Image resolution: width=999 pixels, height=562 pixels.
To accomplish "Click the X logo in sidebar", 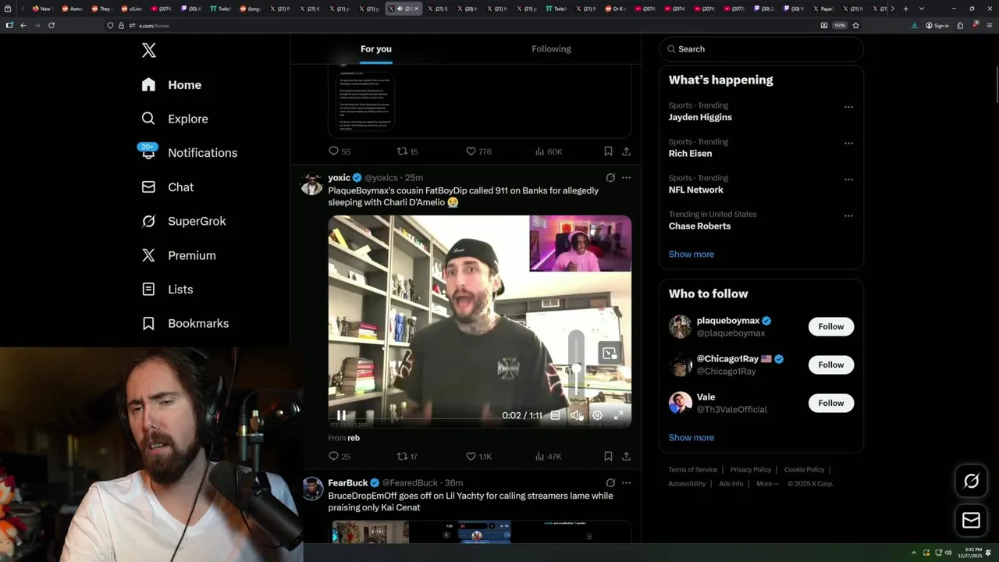I will (149, 51).
